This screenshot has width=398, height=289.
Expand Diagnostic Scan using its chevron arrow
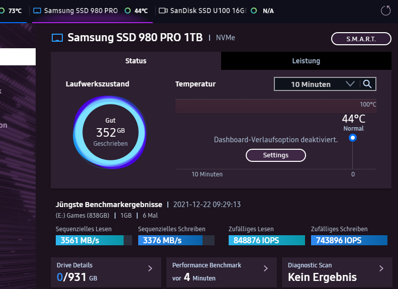pyautogui.click(x=381, y=268)
